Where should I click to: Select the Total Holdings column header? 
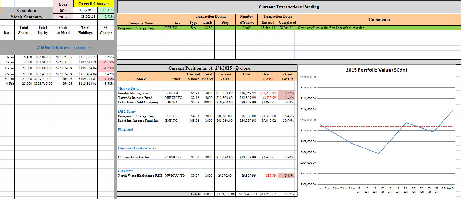[86, 30]
